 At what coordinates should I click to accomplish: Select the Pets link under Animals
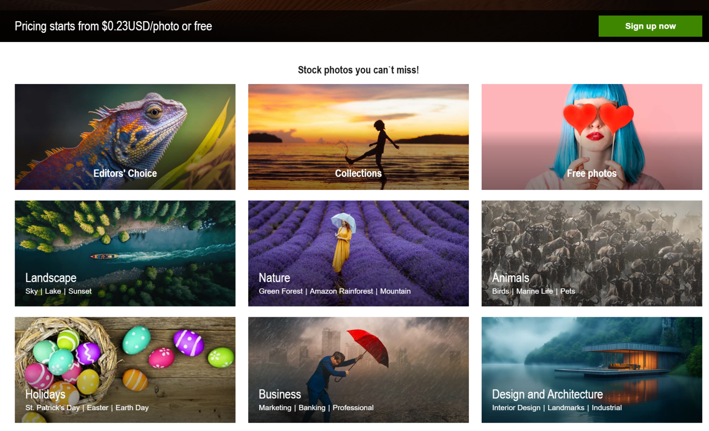tap(568, 291)
